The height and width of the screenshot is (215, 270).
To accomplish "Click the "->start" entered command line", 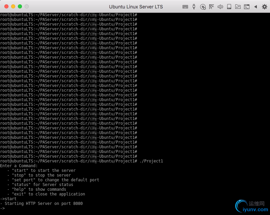I will (8, 199).
